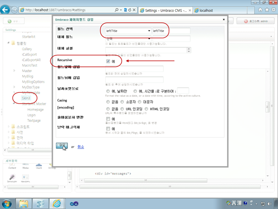Click the 템플릿 folder icon
This screenshot has height=209, width=278.
click(13, 43)
